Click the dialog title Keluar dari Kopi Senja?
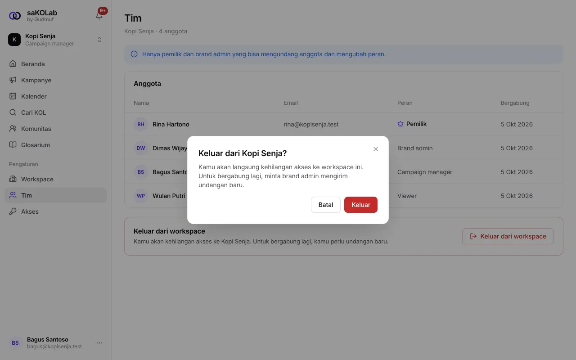 pos(243,153)
